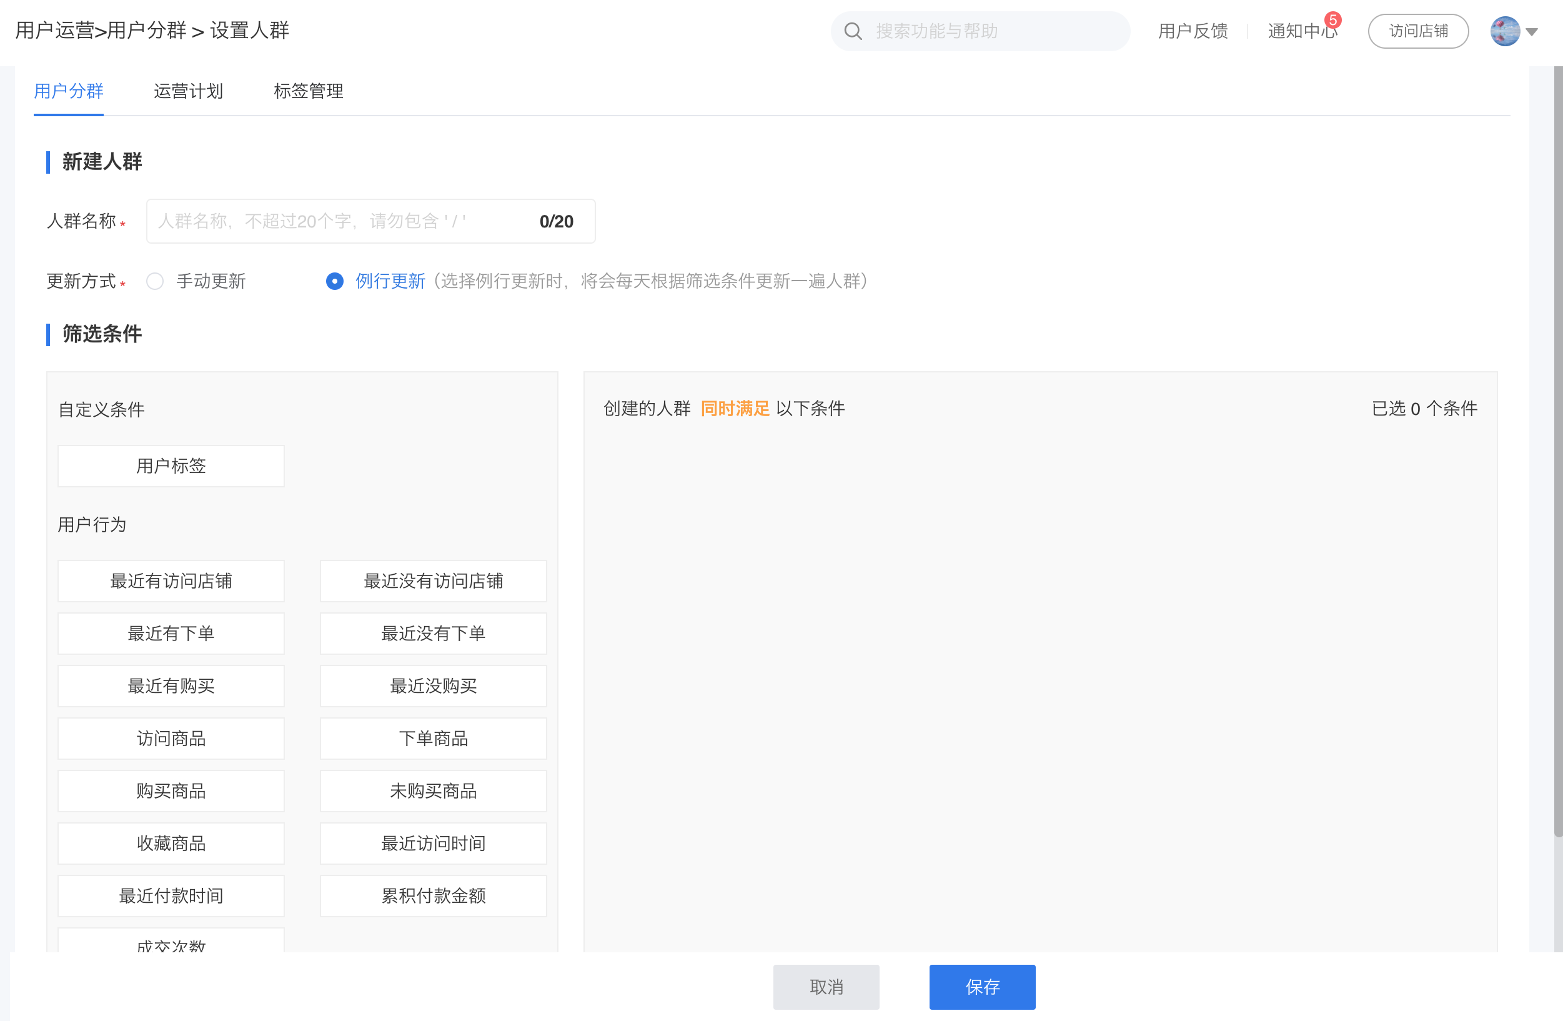Switch to the 运营计划 tab

coord(189,91)
